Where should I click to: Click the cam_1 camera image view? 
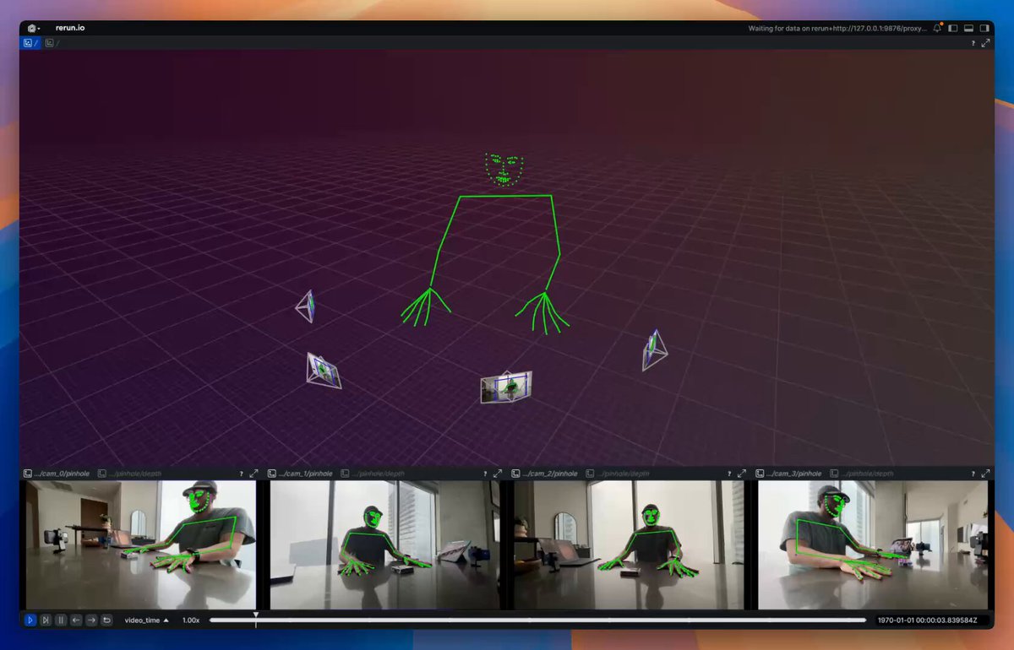[384, 544]
